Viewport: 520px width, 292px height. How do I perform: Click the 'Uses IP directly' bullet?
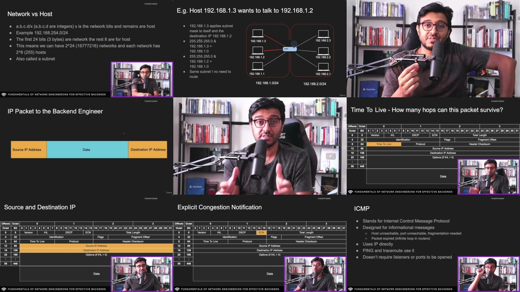378,244
